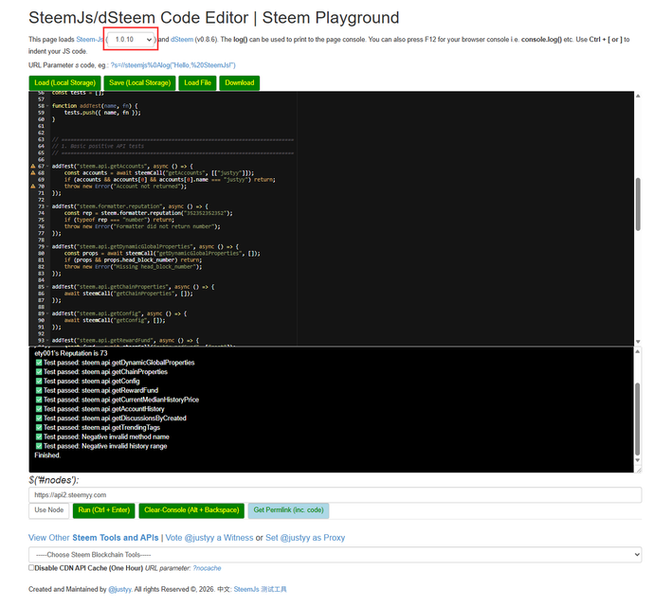Image resolution: width=654 pixels, height=606 pixels.
Task: Click the warning marker beside line 68
Action: [33, 173]
